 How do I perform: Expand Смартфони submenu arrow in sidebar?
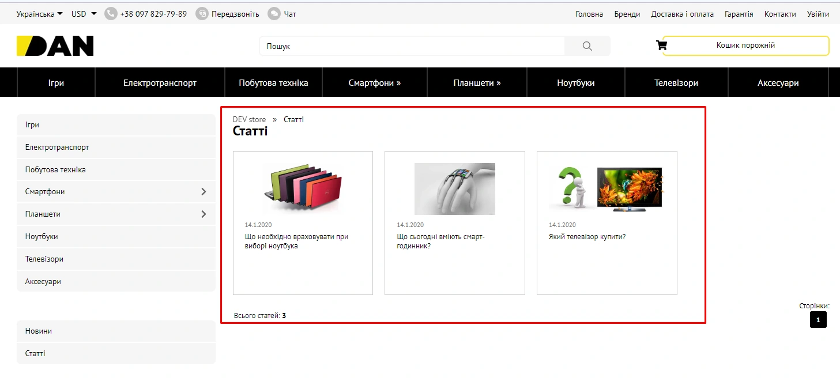pyautogui.click(x=204, y=191)
